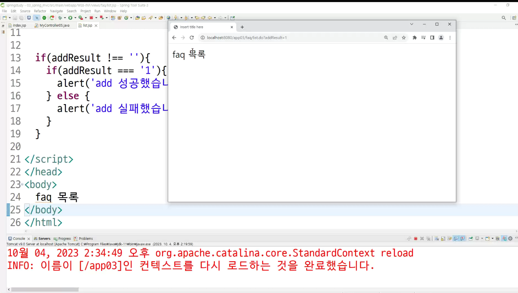
Task: Close the list.jsp editor tab
Action: pos(96,26)
